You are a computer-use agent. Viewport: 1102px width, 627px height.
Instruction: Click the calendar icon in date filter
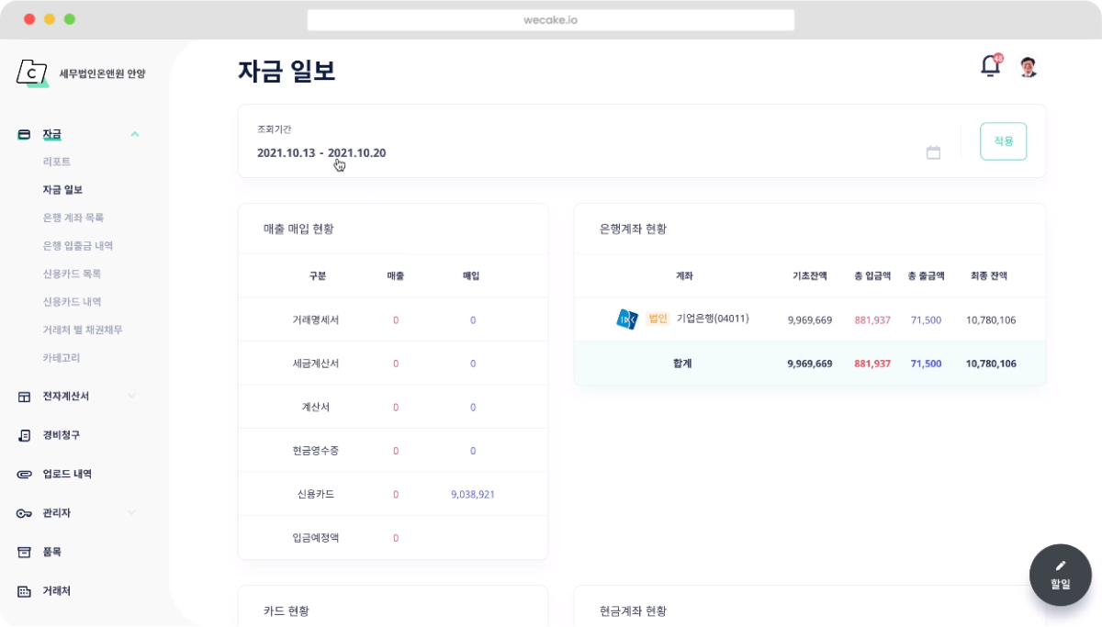point(933,152)
